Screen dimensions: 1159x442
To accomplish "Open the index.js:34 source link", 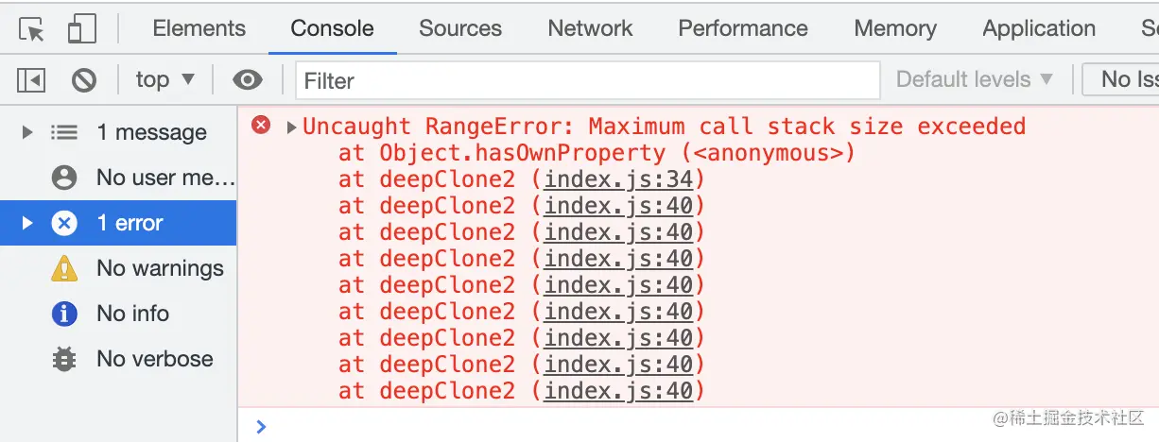I will point(618,179).
